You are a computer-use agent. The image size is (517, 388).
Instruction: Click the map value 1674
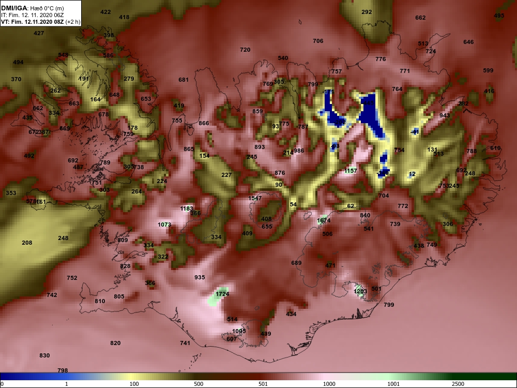point(324,220)
